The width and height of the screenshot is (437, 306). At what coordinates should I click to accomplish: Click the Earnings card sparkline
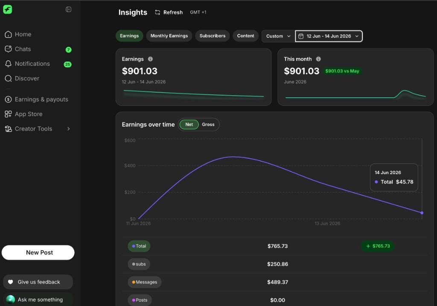tap(193, 93)
